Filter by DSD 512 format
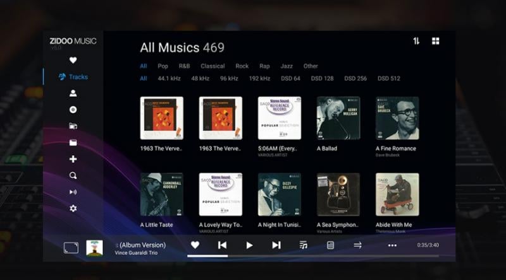506x280 pixels. tap(388, 79)
